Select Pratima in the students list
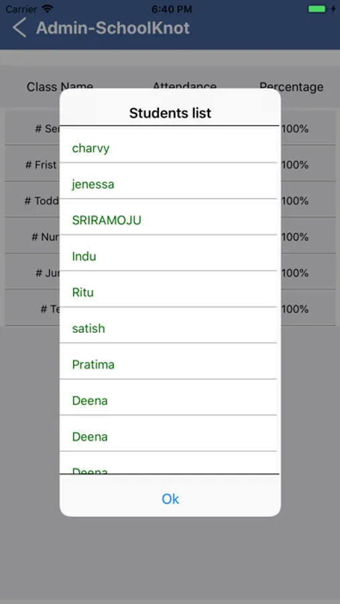Viewport: 340px width, 604px height. (168, 365)
